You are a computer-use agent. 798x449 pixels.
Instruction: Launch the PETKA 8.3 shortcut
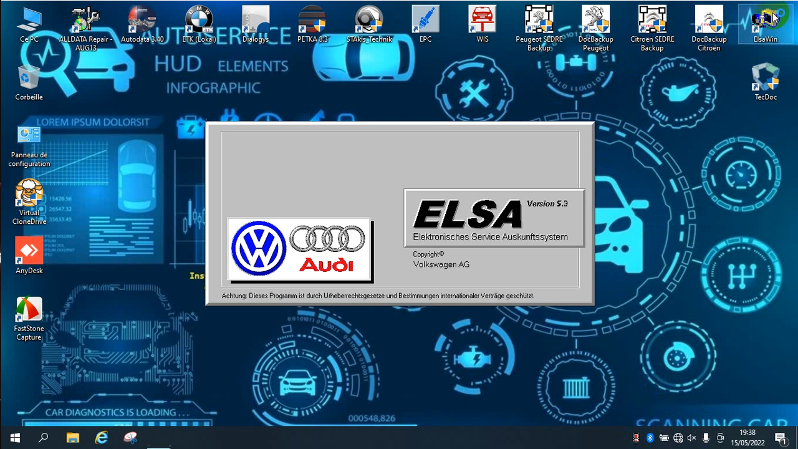[312, 25]
